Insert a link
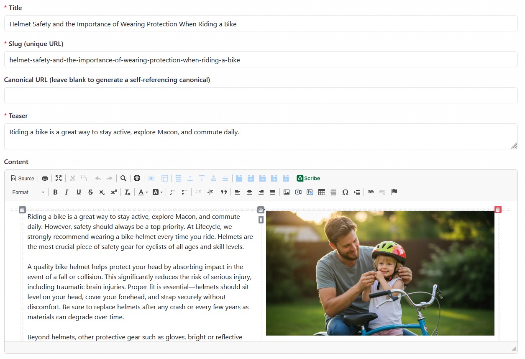 tap(371, 192)
